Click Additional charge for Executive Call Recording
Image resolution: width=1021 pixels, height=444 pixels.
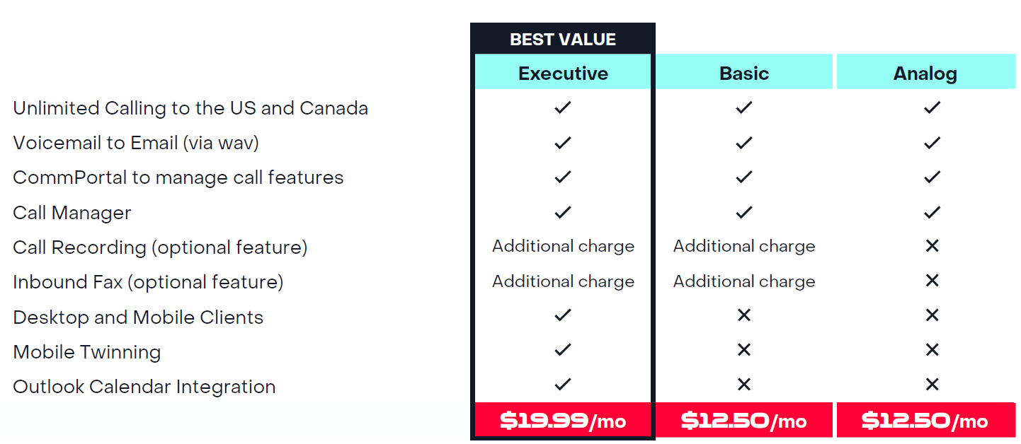click(563, 246)
